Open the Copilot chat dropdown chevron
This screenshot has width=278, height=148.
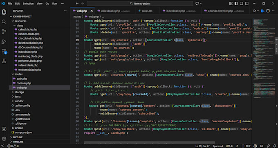pyautogui.click(x=201, y=4)
